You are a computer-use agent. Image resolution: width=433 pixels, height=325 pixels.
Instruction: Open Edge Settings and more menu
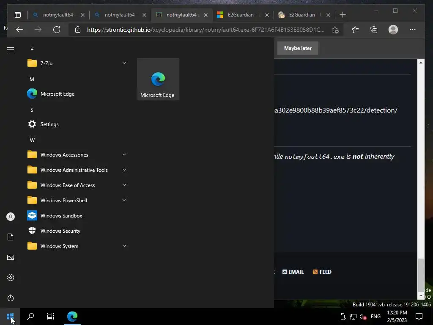pos(413,30)
